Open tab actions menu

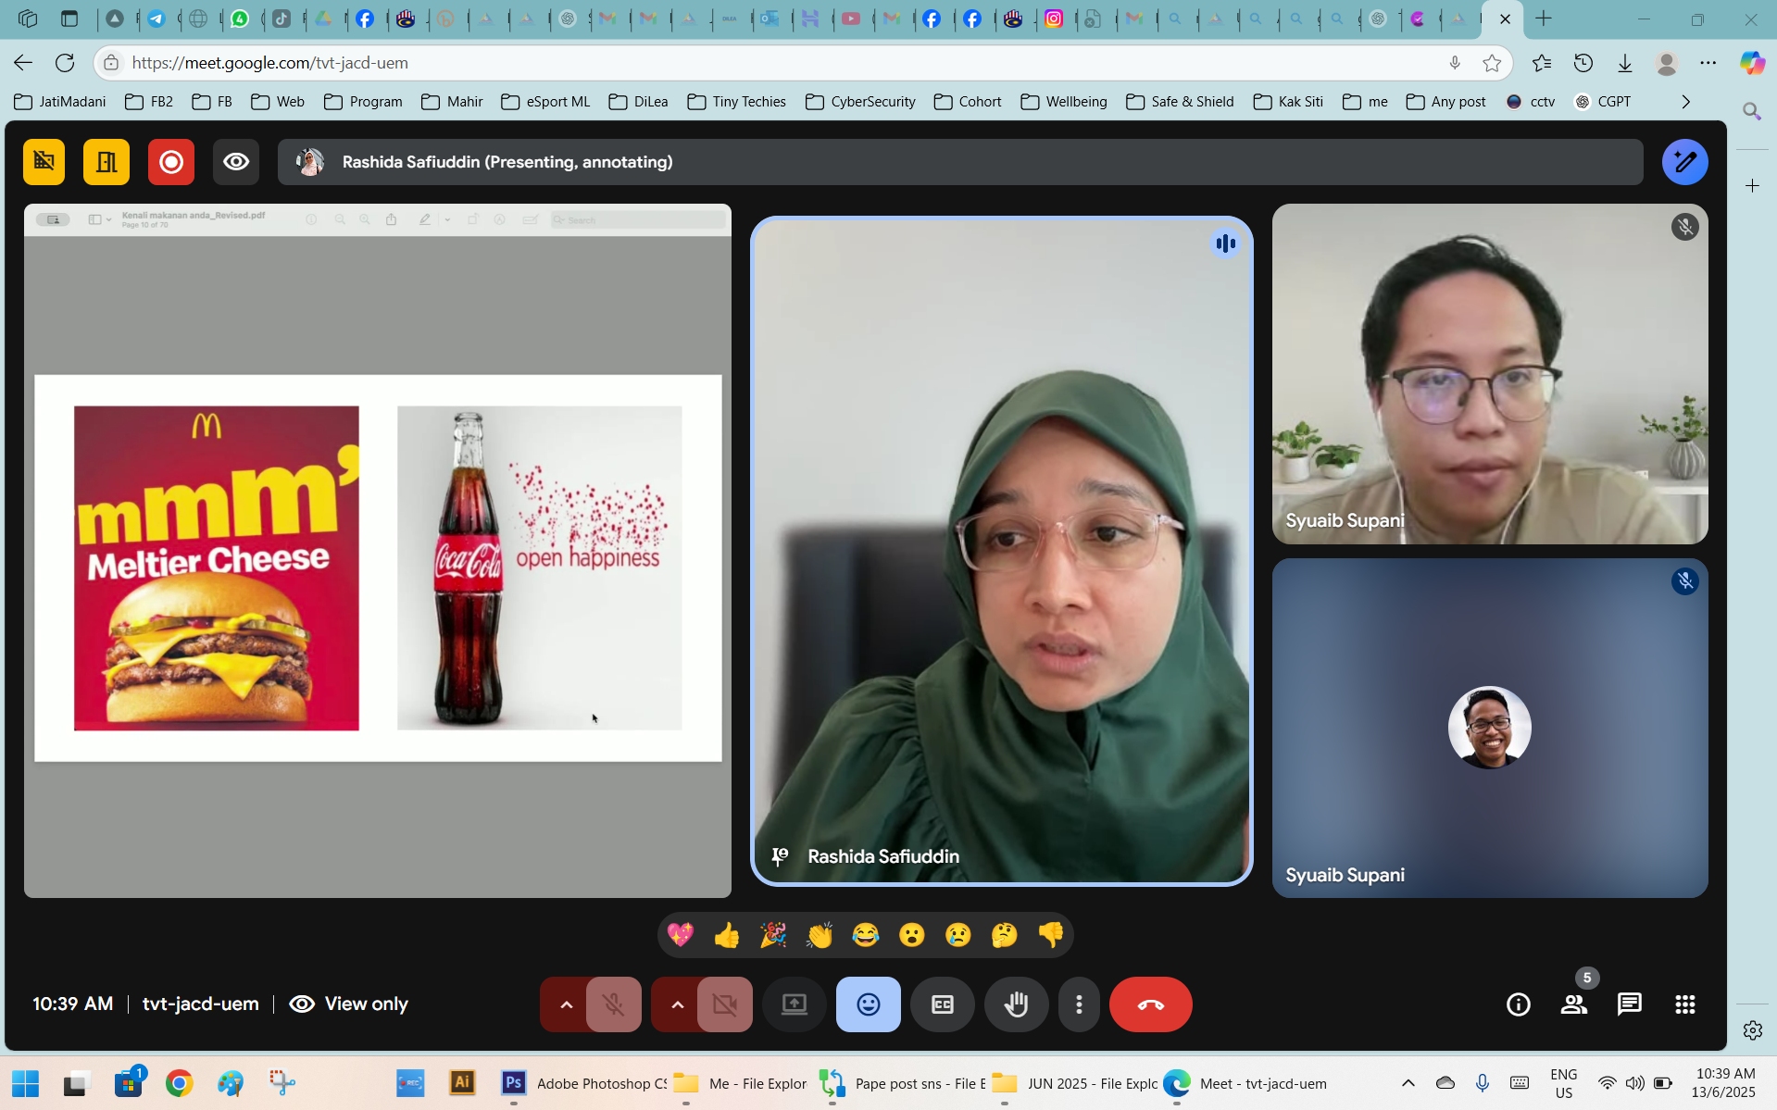[69, 19]
